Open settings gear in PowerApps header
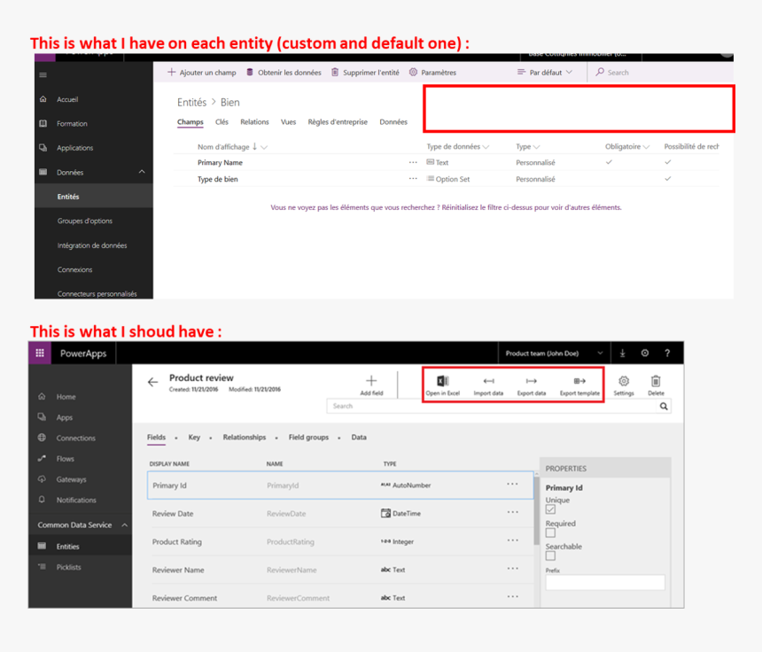Image resolution: width=762 pixels, height=652 pixels. pyautogui.click(x=645, y=353)
